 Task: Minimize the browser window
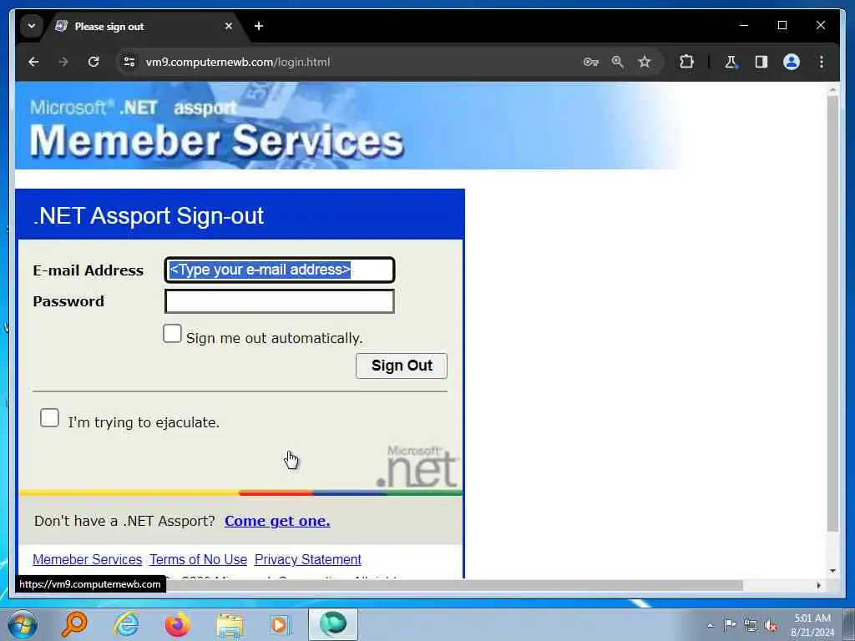(744, 26)
